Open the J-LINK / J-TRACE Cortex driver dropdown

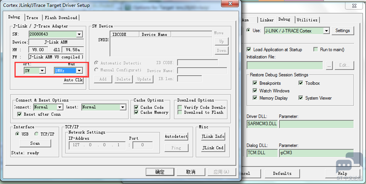click(x=327, y=31)
